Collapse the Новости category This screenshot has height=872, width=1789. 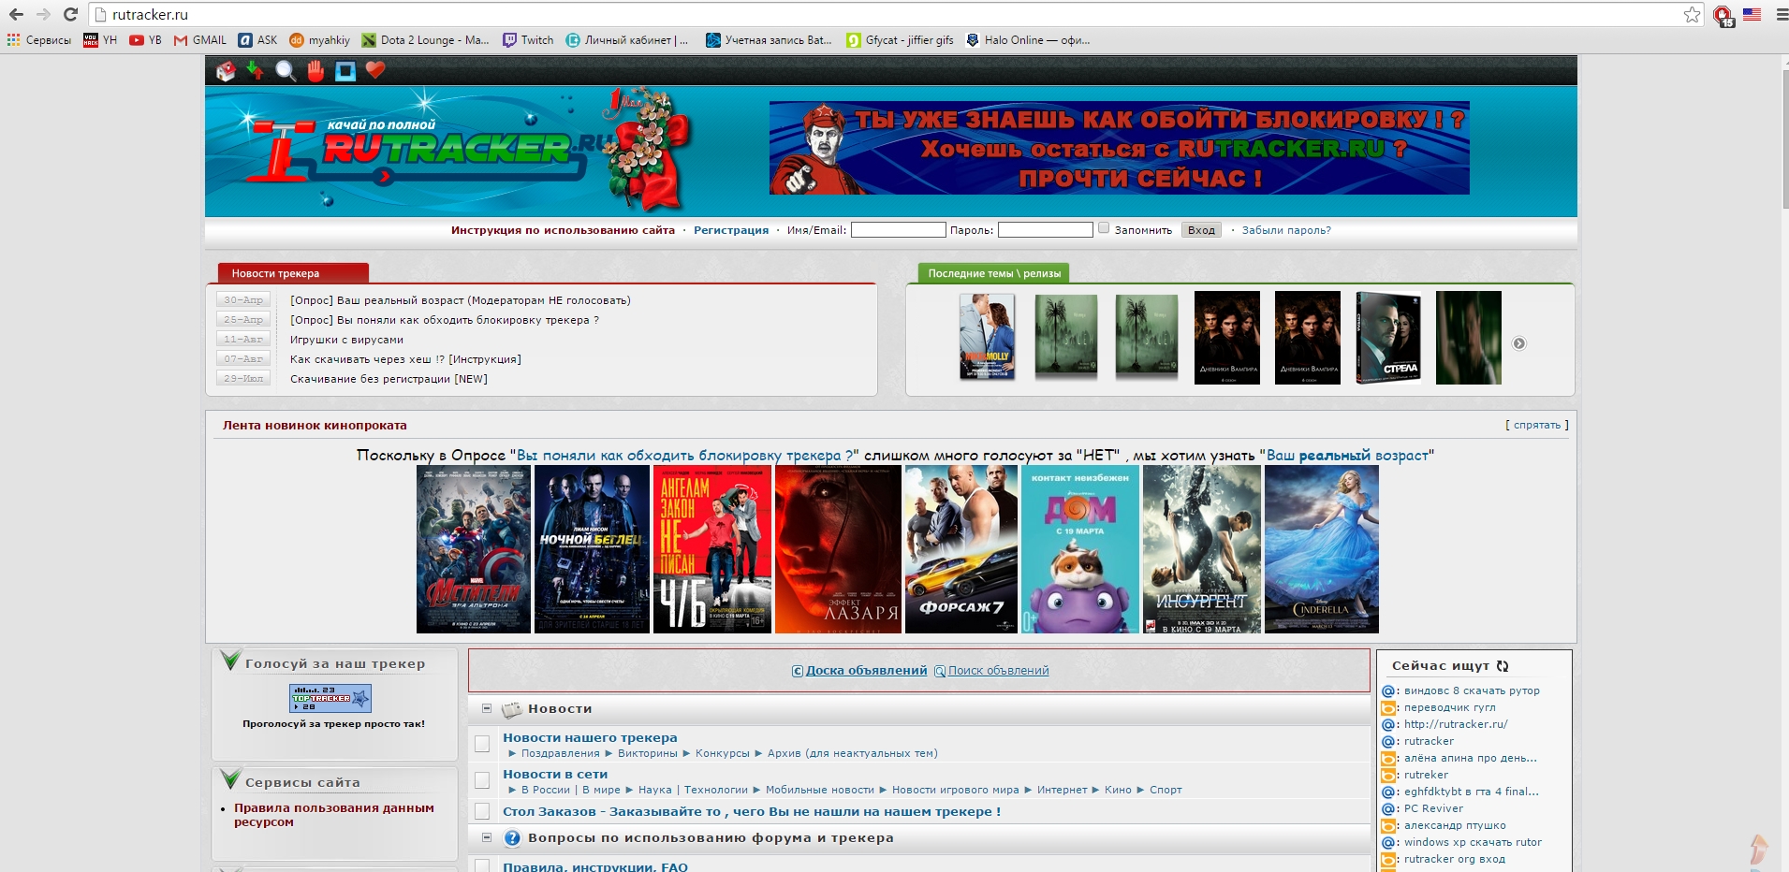(487, 708)
